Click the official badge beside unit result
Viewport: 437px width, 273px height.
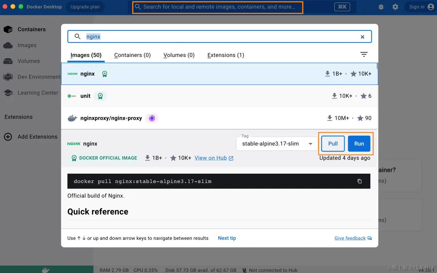point(100,96)
